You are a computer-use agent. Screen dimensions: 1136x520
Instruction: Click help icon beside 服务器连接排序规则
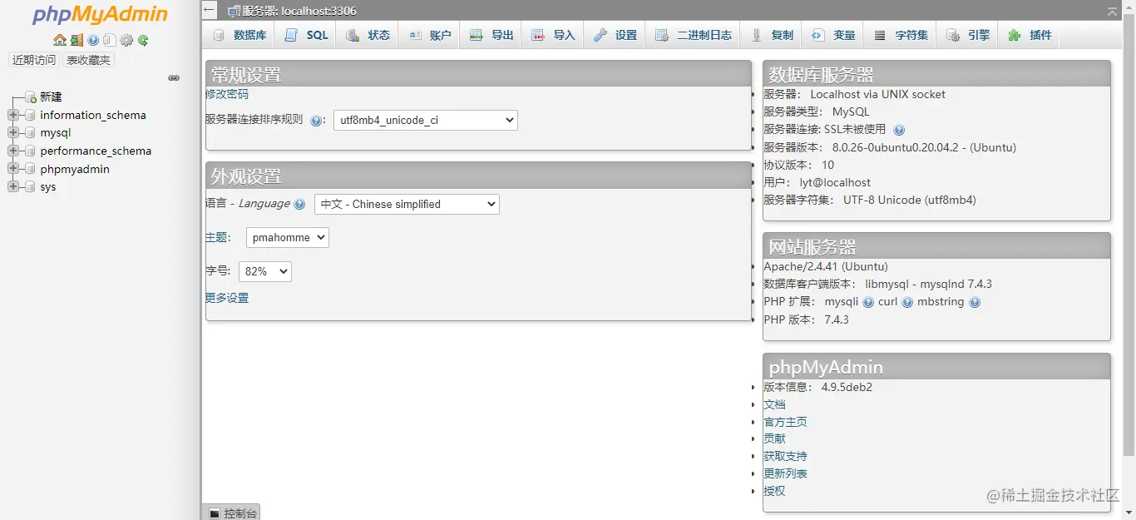pos(316,121)
